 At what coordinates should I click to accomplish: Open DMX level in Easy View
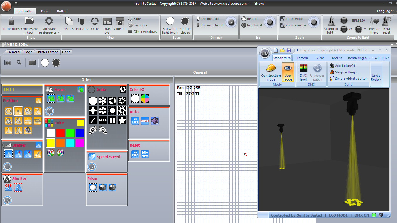[x=303, y=72]
